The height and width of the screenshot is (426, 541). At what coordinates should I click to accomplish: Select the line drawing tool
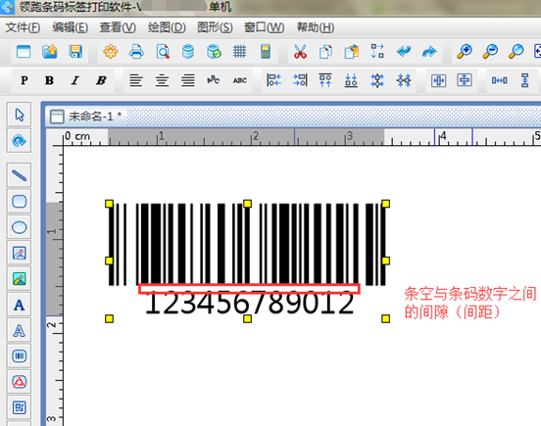[19, 175]
